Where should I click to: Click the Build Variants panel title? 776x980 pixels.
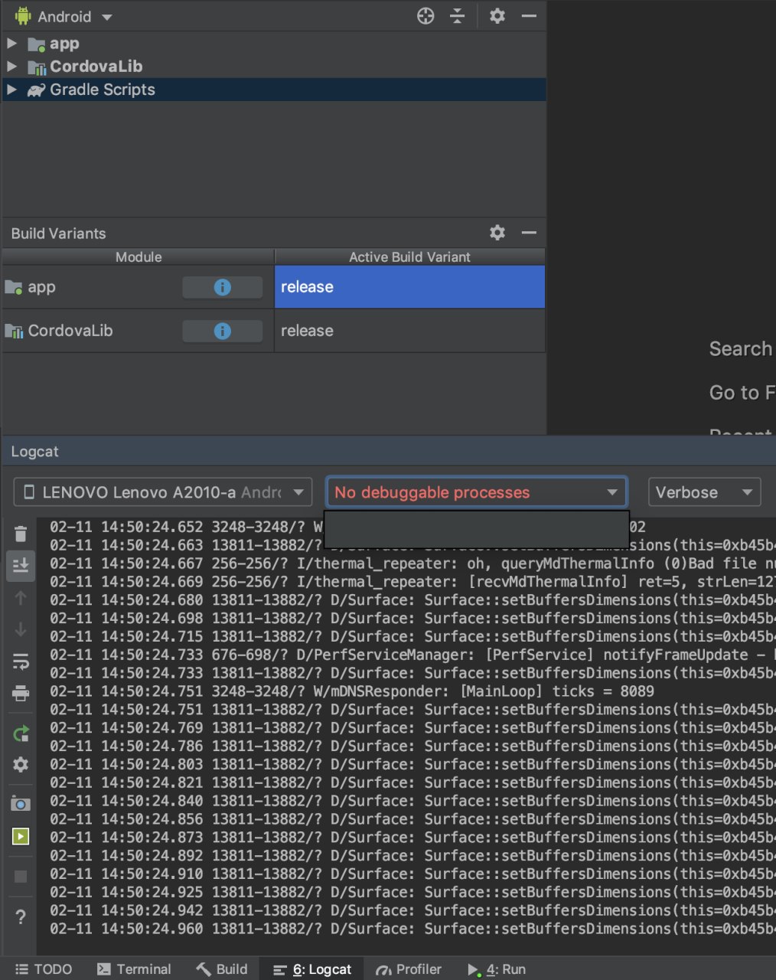58,234
